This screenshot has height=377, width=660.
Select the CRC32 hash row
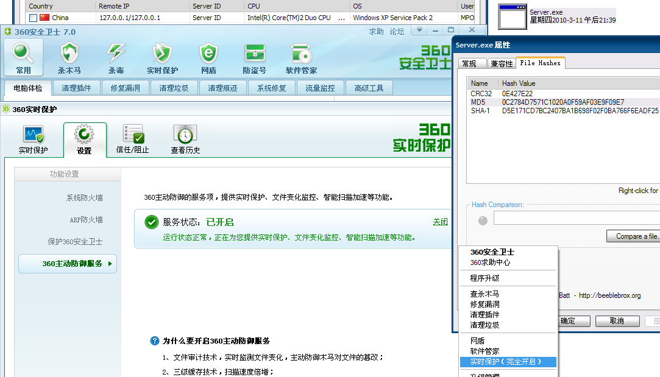point(564,94)
